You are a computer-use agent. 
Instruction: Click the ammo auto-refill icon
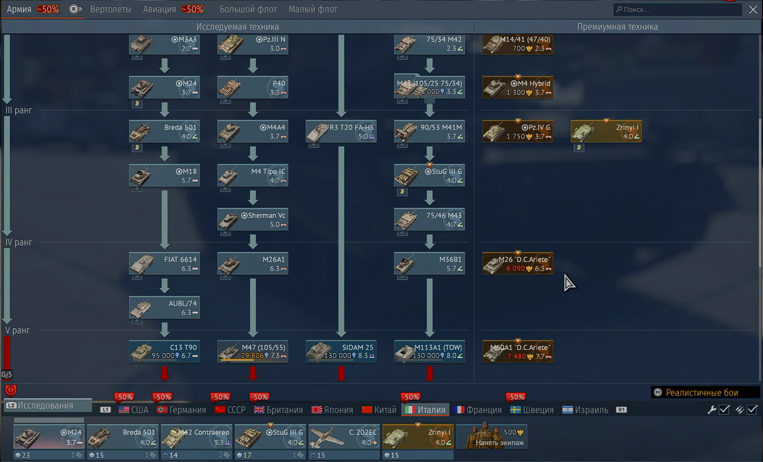pos(739,410)
